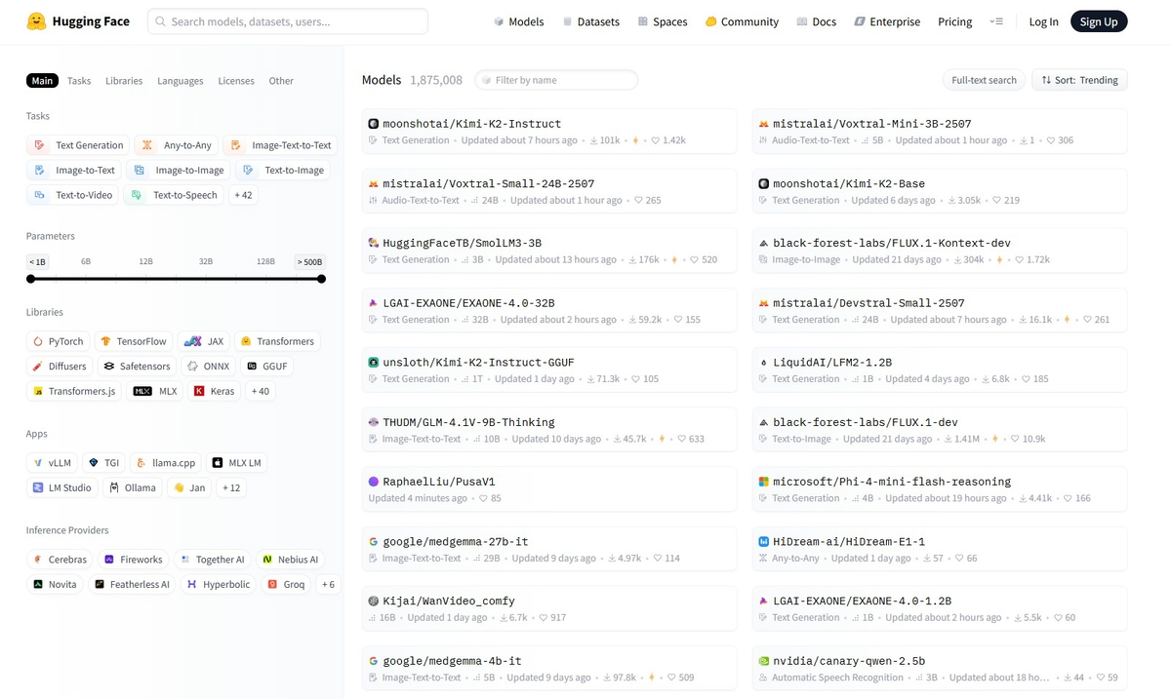The width and height of the screenshot is (1171, 699).
Task: Click the Hugging Face logo emoji
Action: coord(36,21)
